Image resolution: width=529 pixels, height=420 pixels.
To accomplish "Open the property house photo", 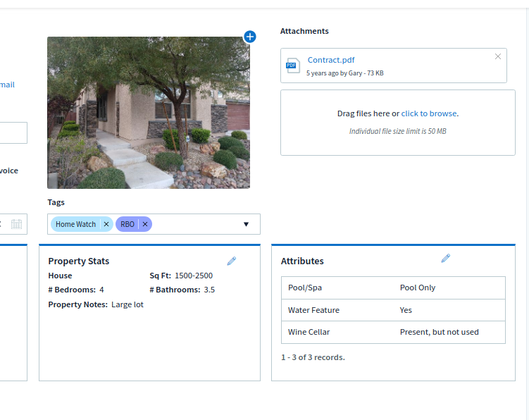I will [149, 113].
